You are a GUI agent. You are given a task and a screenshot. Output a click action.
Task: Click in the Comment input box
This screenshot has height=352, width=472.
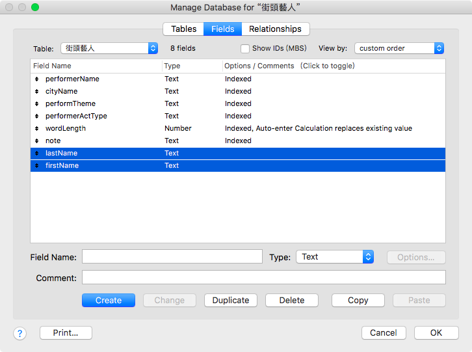pyautogui.click(x=264, y=277)
